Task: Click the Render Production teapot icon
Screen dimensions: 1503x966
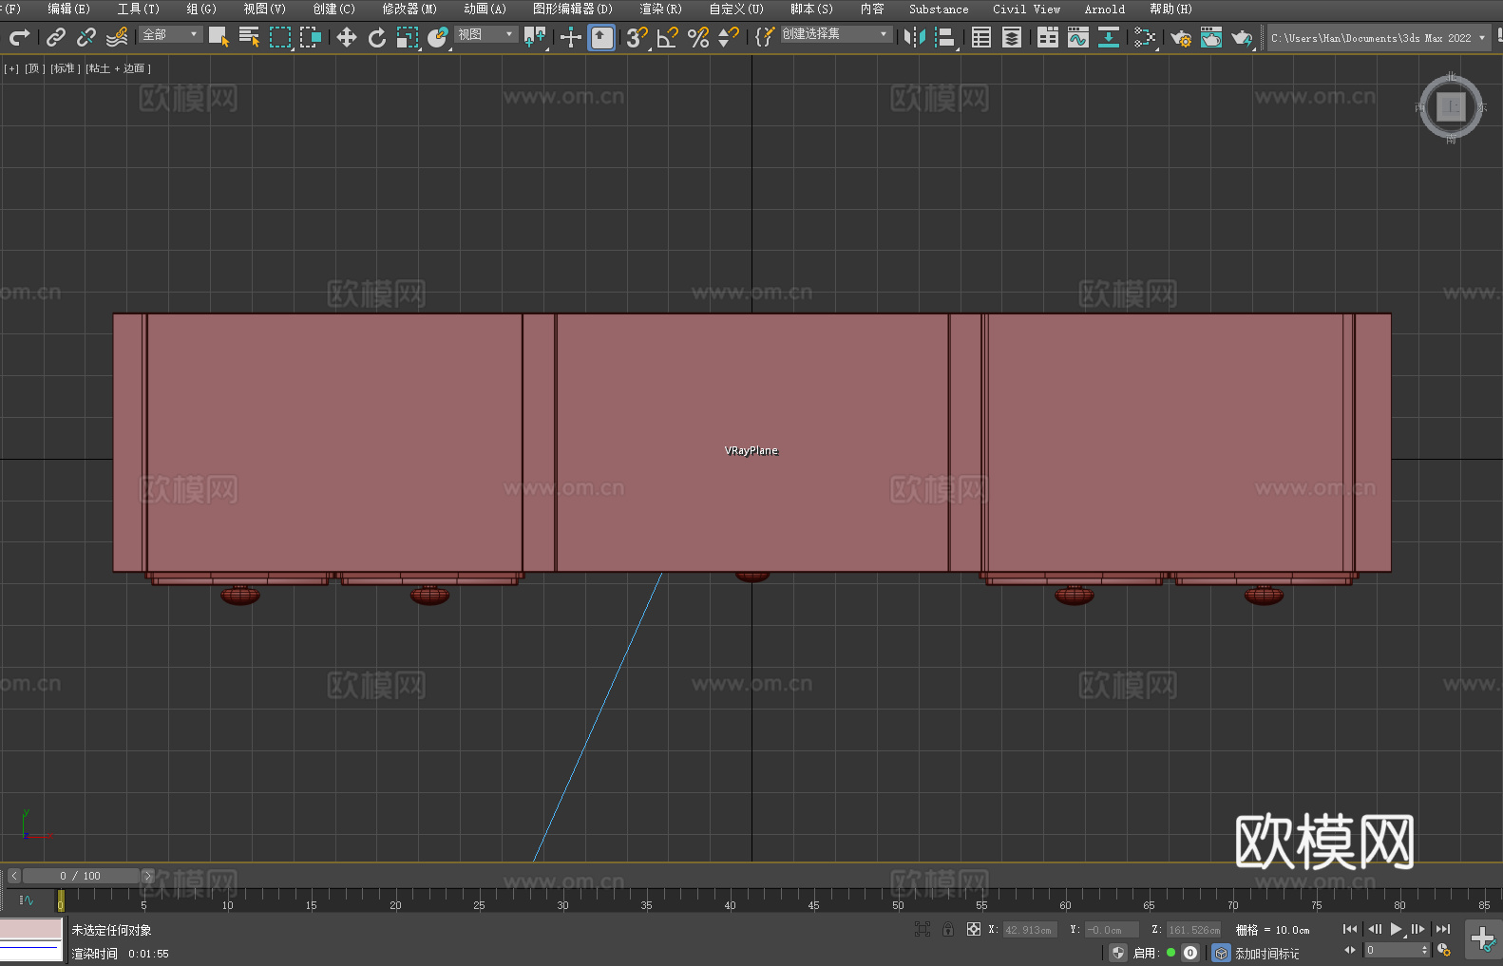Action: pos(1242,37)
